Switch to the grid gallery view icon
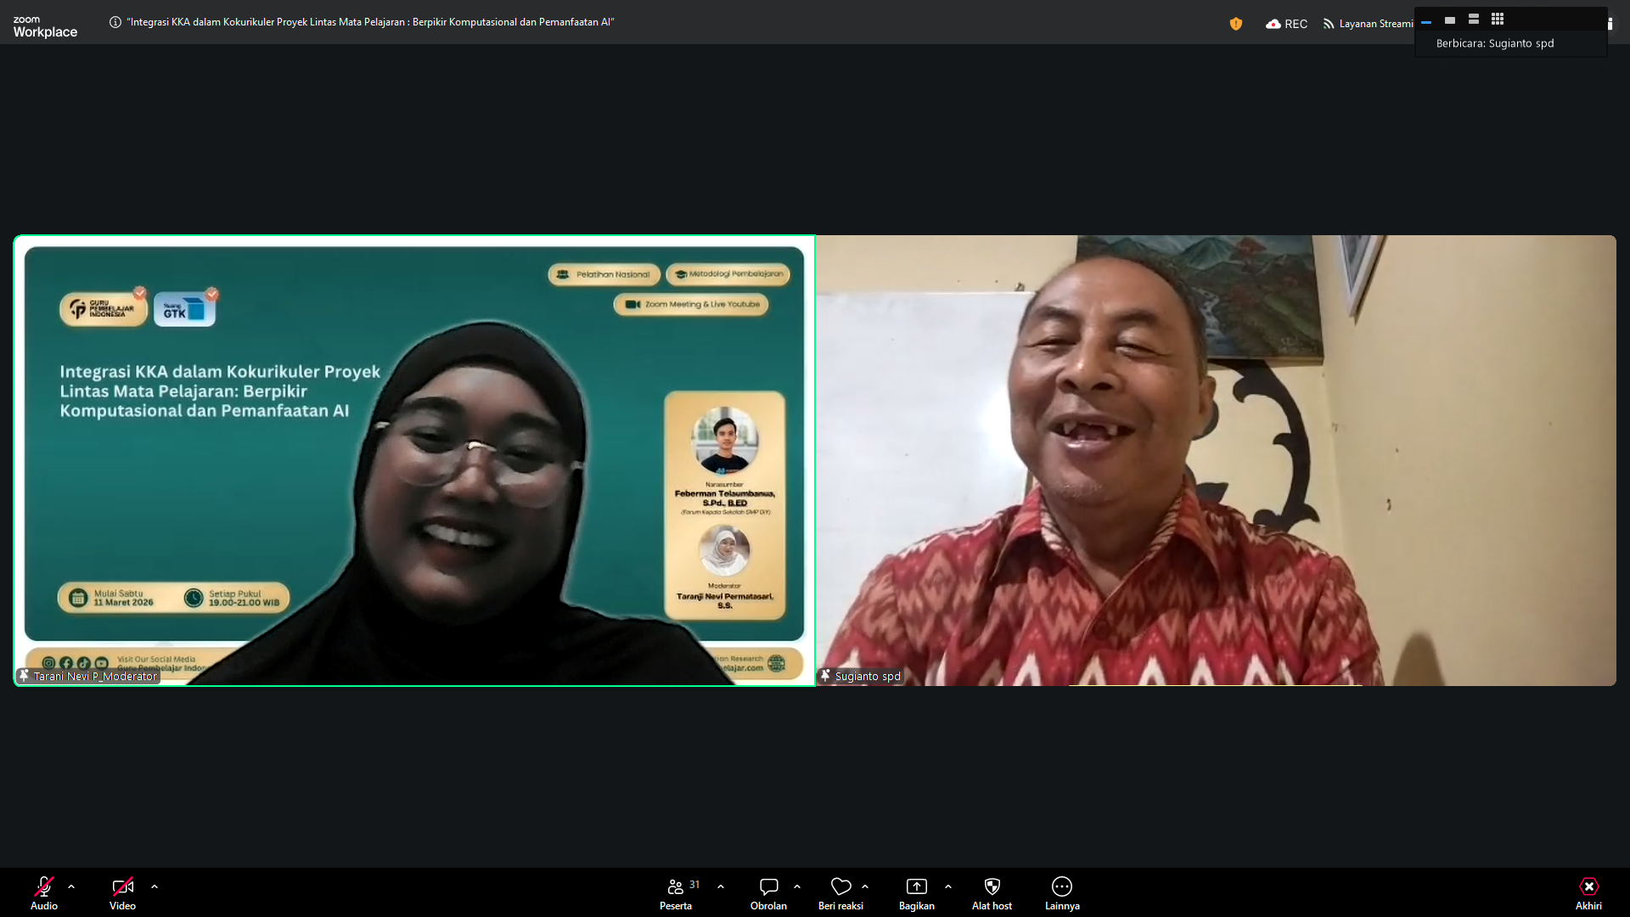Viewport: 1630px width, 917px height. click(1498, 19)
